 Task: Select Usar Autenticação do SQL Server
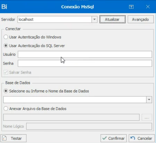(6, 46)
